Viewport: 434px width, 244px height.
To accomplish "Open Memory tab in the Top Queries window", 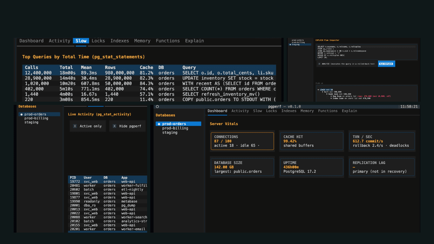I will (142, 41).
